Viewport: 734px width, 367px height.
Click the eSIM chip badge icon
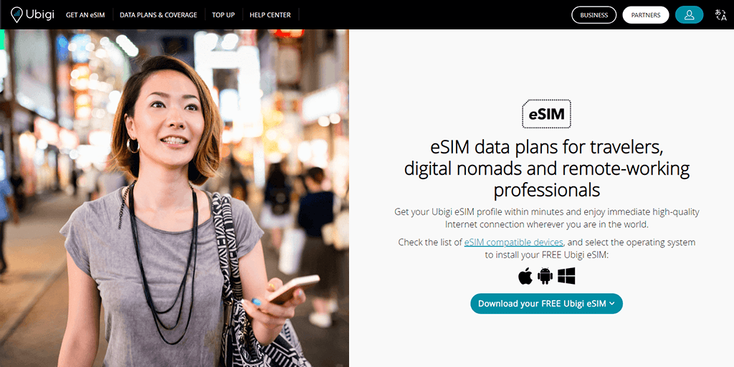[546, 114]
